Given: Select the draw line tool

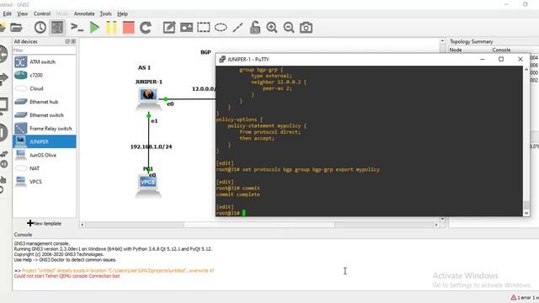Looking at the screenshot, I should pyautogui.click(x=237, y=28).
